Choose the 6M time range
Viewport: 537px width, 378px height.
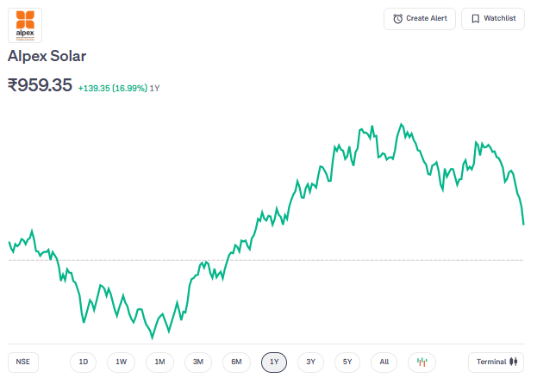[236, 362]
